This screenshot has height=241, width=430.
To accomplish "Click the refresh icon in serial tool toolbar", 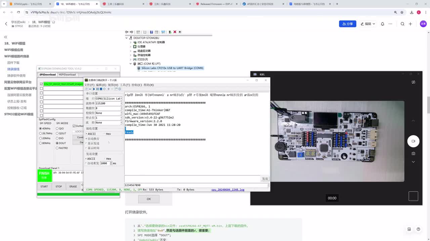I will pyautogui.click(x=104, y=89).
